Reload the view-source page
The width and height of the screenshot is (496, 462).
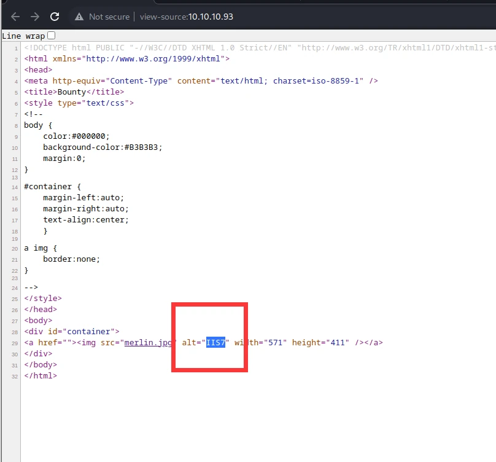coord(55,17)
